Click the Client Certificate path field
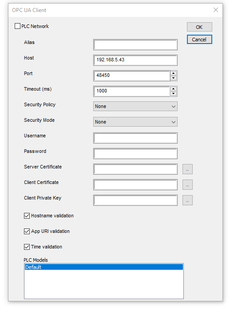Screen dimensions: 234x312 (135, 184)
